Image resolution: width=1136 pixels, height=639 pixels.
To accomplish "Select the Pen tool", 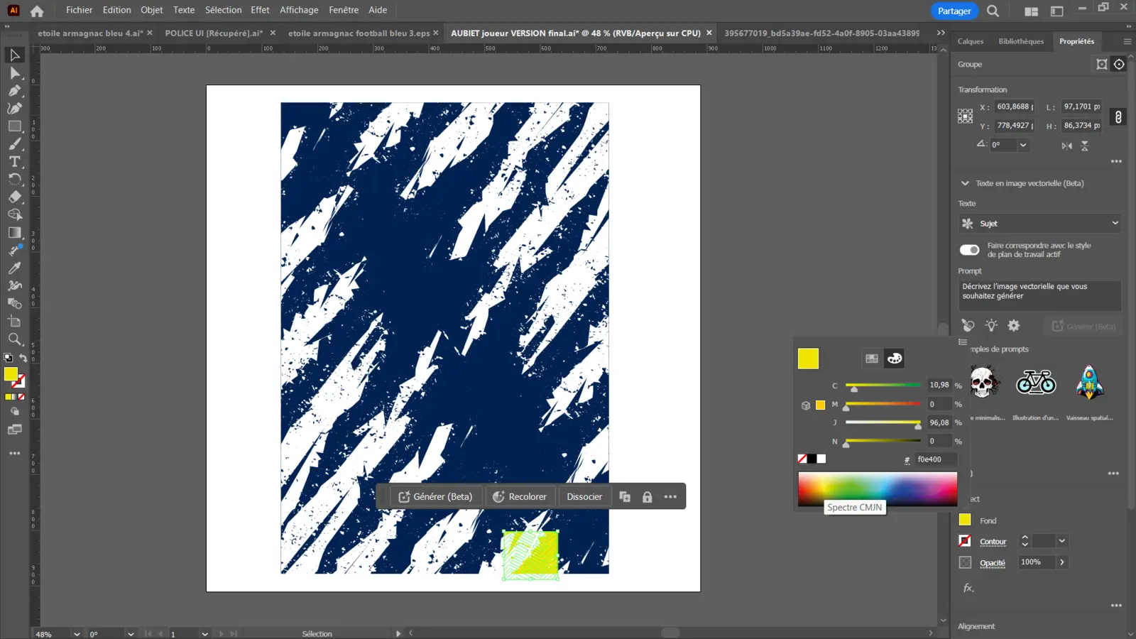I will 15,91.
